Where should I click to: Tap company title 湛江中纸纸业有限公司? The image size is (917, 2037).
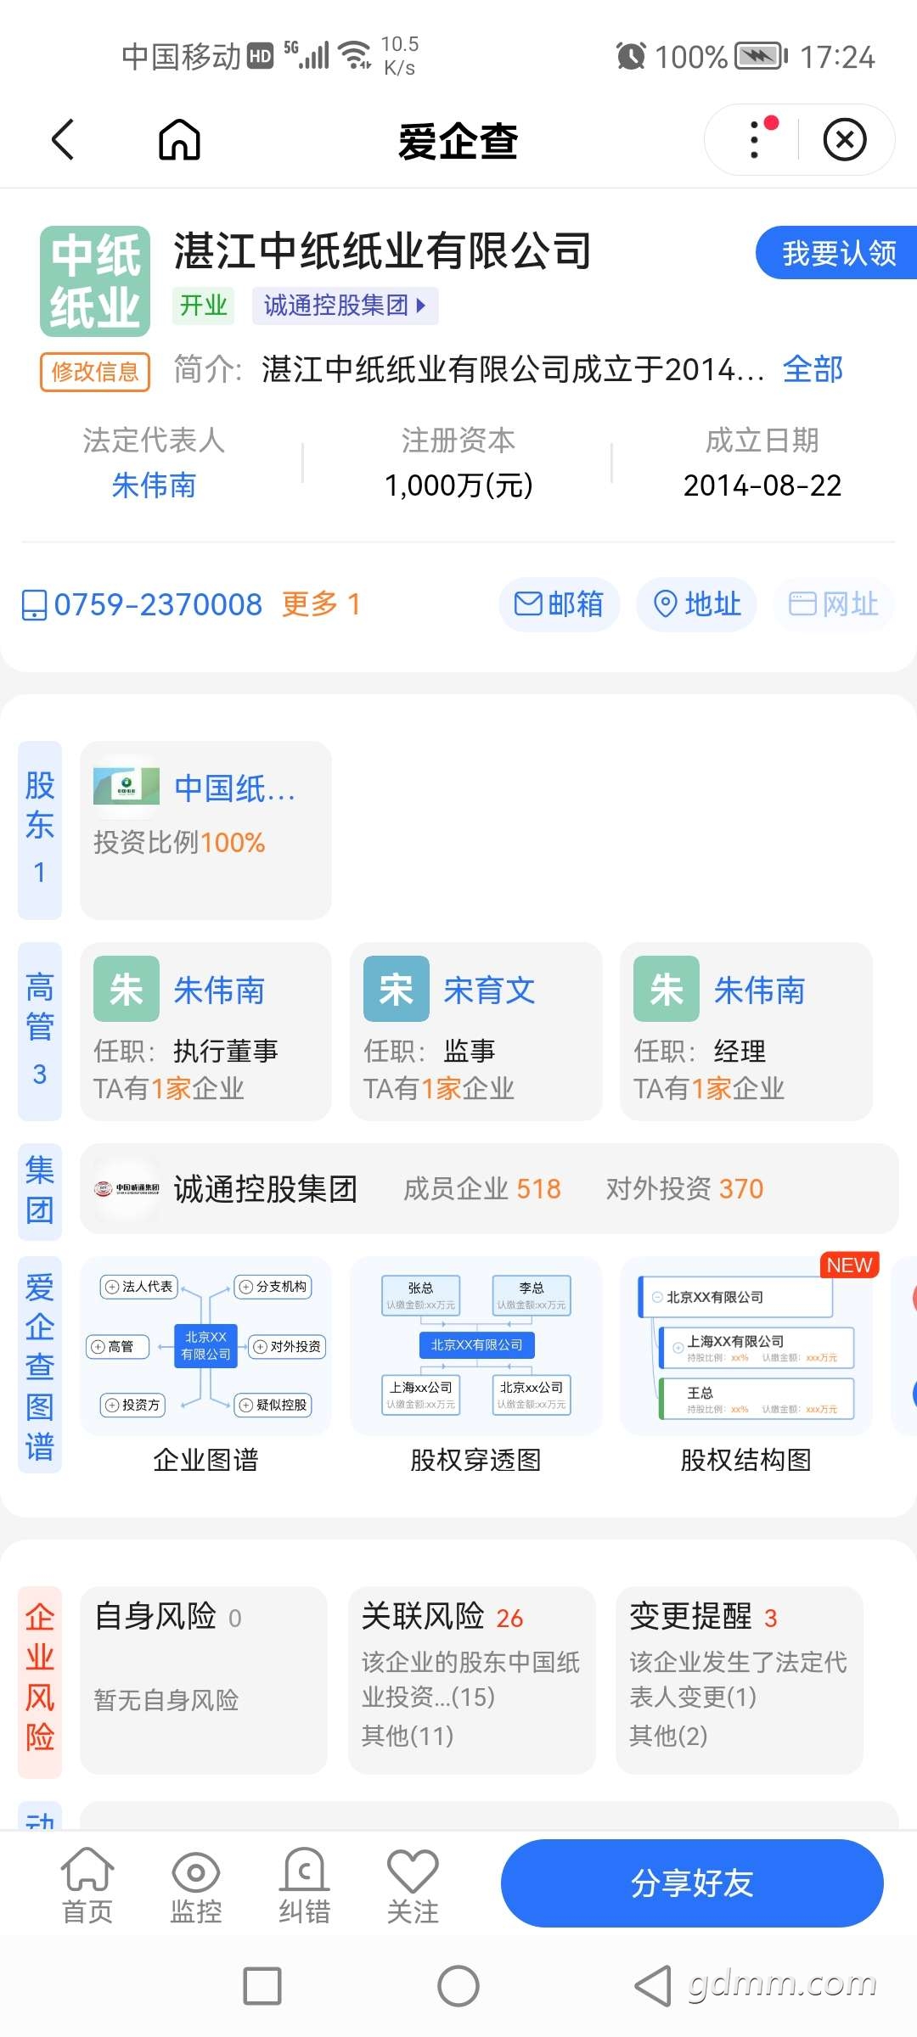coord(383,251)
